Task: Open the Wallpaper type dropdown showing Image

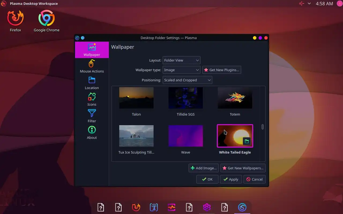Action: (x=181, y=70)
